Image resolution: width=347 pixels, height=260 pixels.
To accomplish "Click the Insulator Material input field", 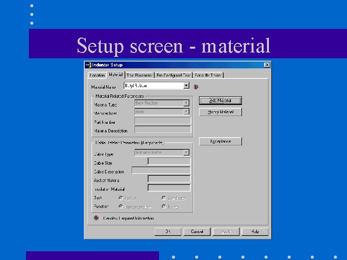I will [x=169, y=188].
